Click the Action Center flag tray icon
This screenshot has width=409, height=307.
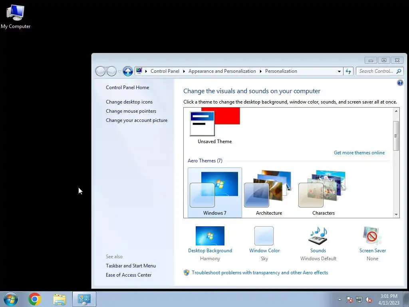pos(349,299)
